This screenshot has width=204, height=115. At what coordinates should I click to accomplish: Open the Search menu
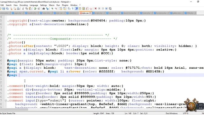(9, 5)
